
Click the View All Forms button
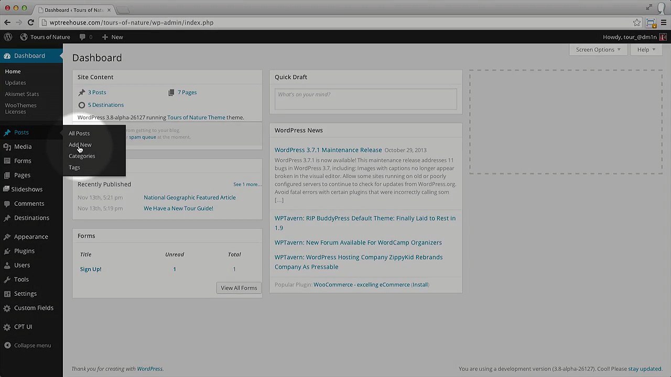coord(239,288)
